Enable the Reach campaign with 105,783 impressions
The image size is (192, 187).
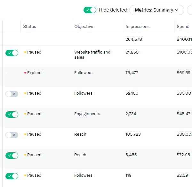pos(12,135)
